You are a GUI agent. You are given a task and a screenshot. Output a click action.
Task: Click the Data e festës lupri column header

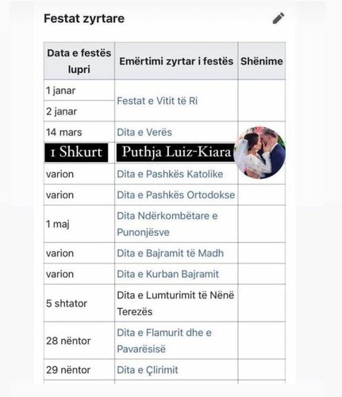coord(79,61)
